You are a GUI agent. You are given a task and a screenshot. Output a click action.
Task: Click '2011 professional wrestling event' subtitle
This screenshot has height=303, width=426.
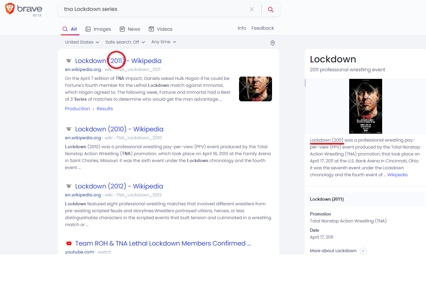pos(348,70)
